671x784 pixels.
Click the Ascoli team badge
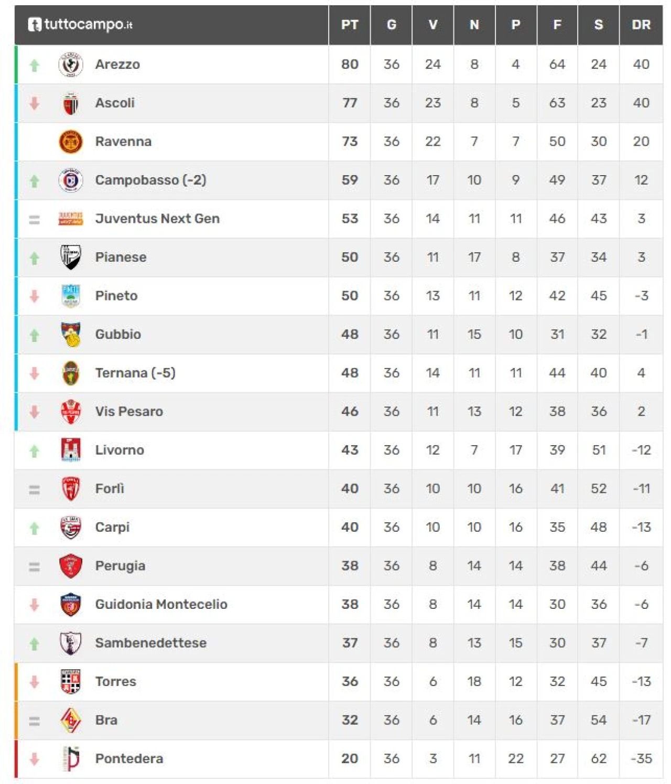71,103
